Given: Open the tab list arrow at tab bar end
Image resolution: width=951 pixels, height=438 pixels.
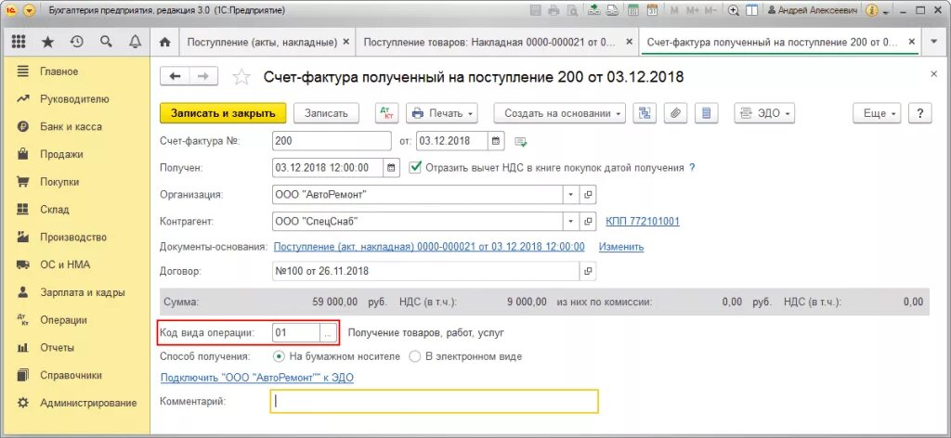Looking at the screenshot, I should (x=933, y=42).
